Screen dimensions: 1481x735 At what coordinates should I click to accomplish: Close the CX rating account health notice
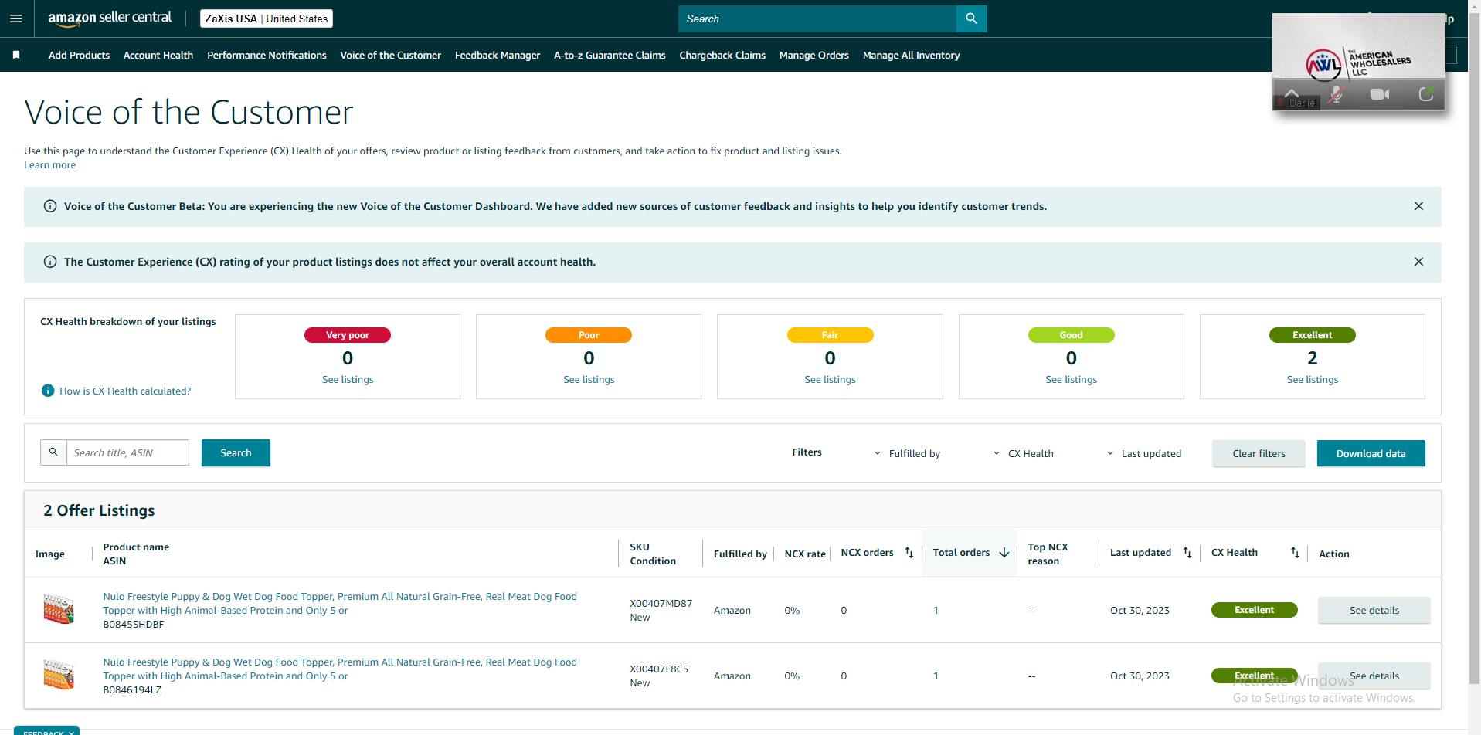1418,262
